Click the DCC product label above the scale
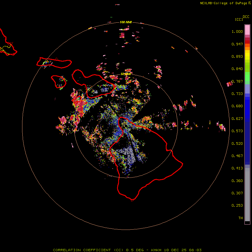 click(x=246, y=17)
